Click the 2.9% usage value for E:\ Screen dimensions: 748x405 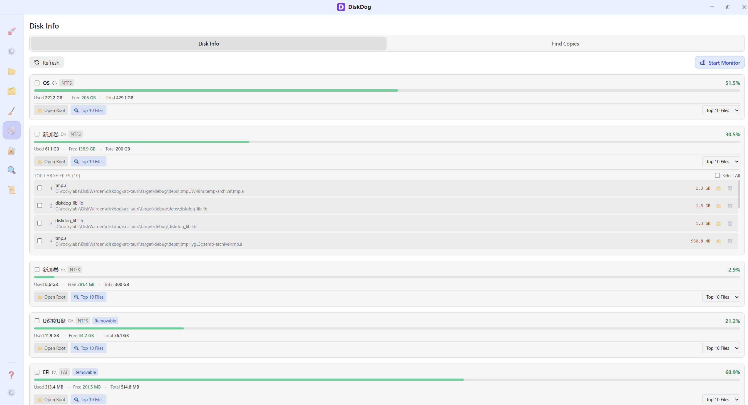(734, 270)
